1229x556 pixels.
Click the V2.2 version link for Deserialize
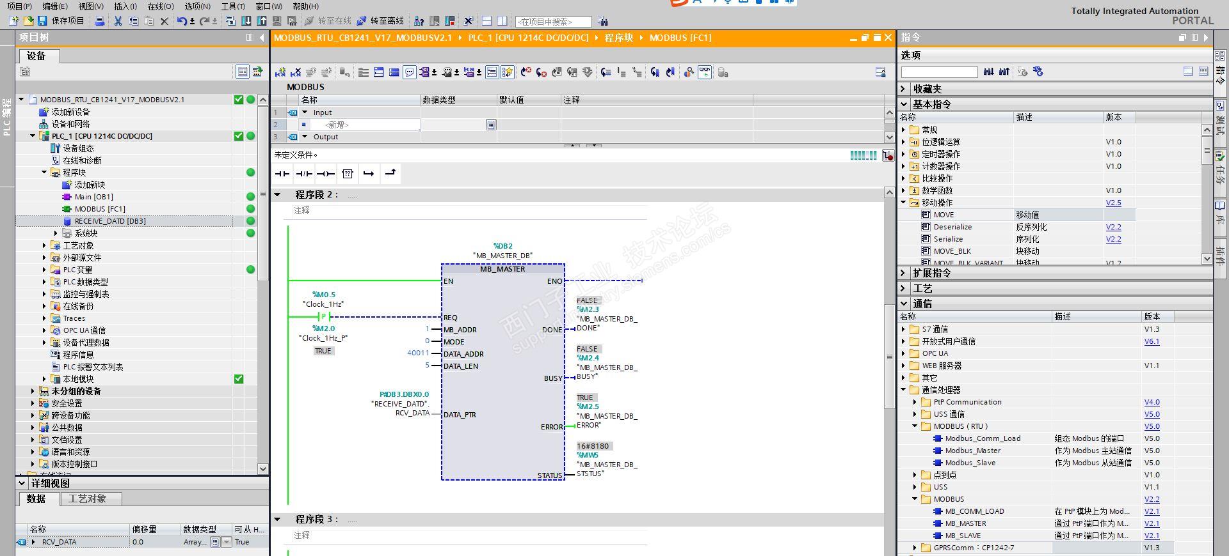(1114, 227)
